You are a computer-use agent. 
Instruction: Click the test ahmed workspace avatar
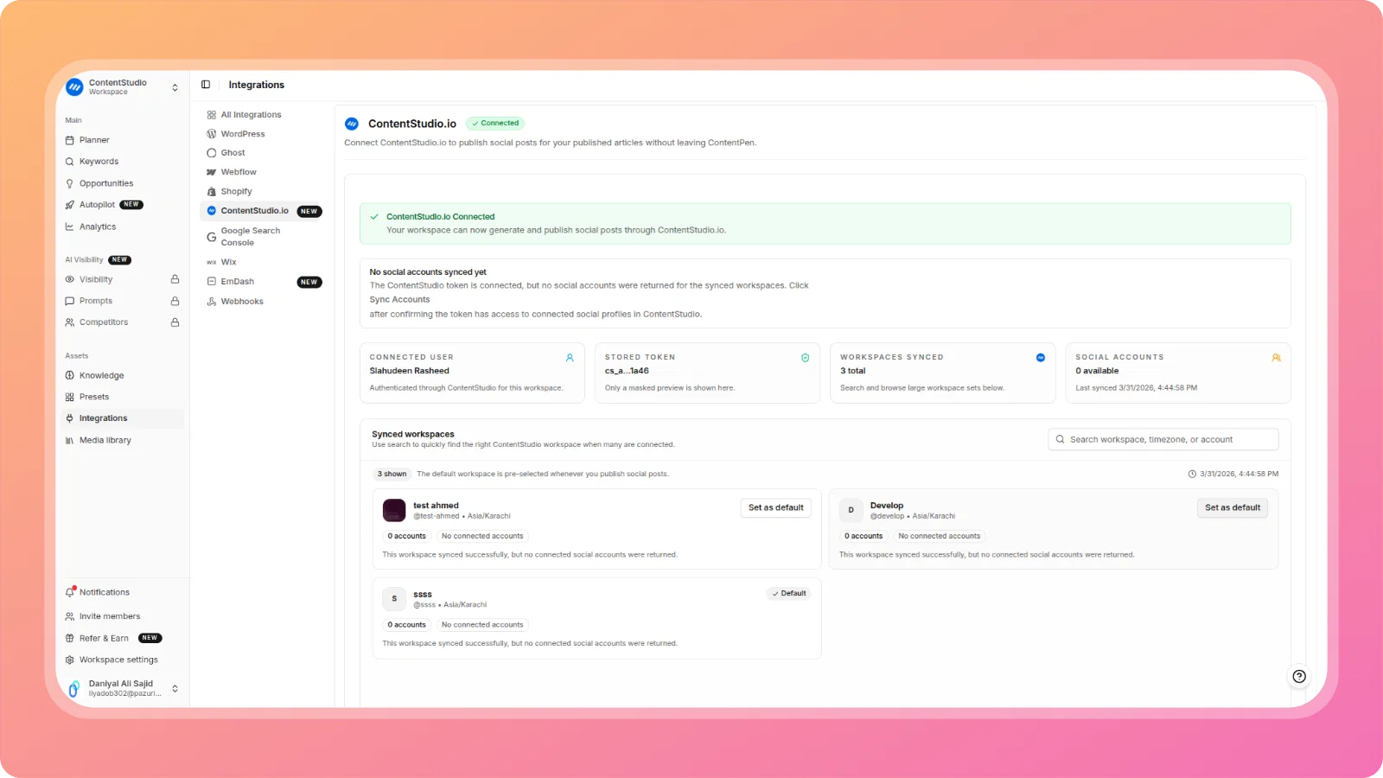pos(394,510)
